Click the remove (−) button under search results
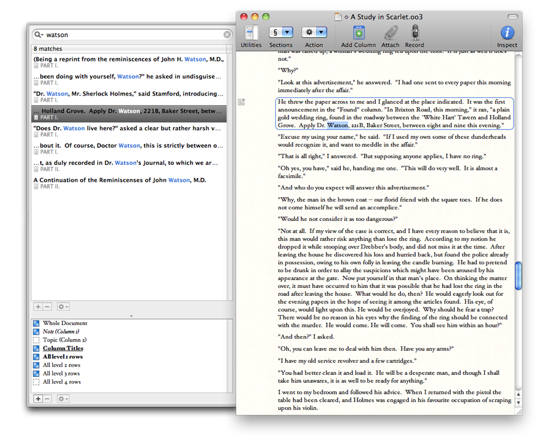This screenshot has width=548, height=437. [x=47, y=307]
